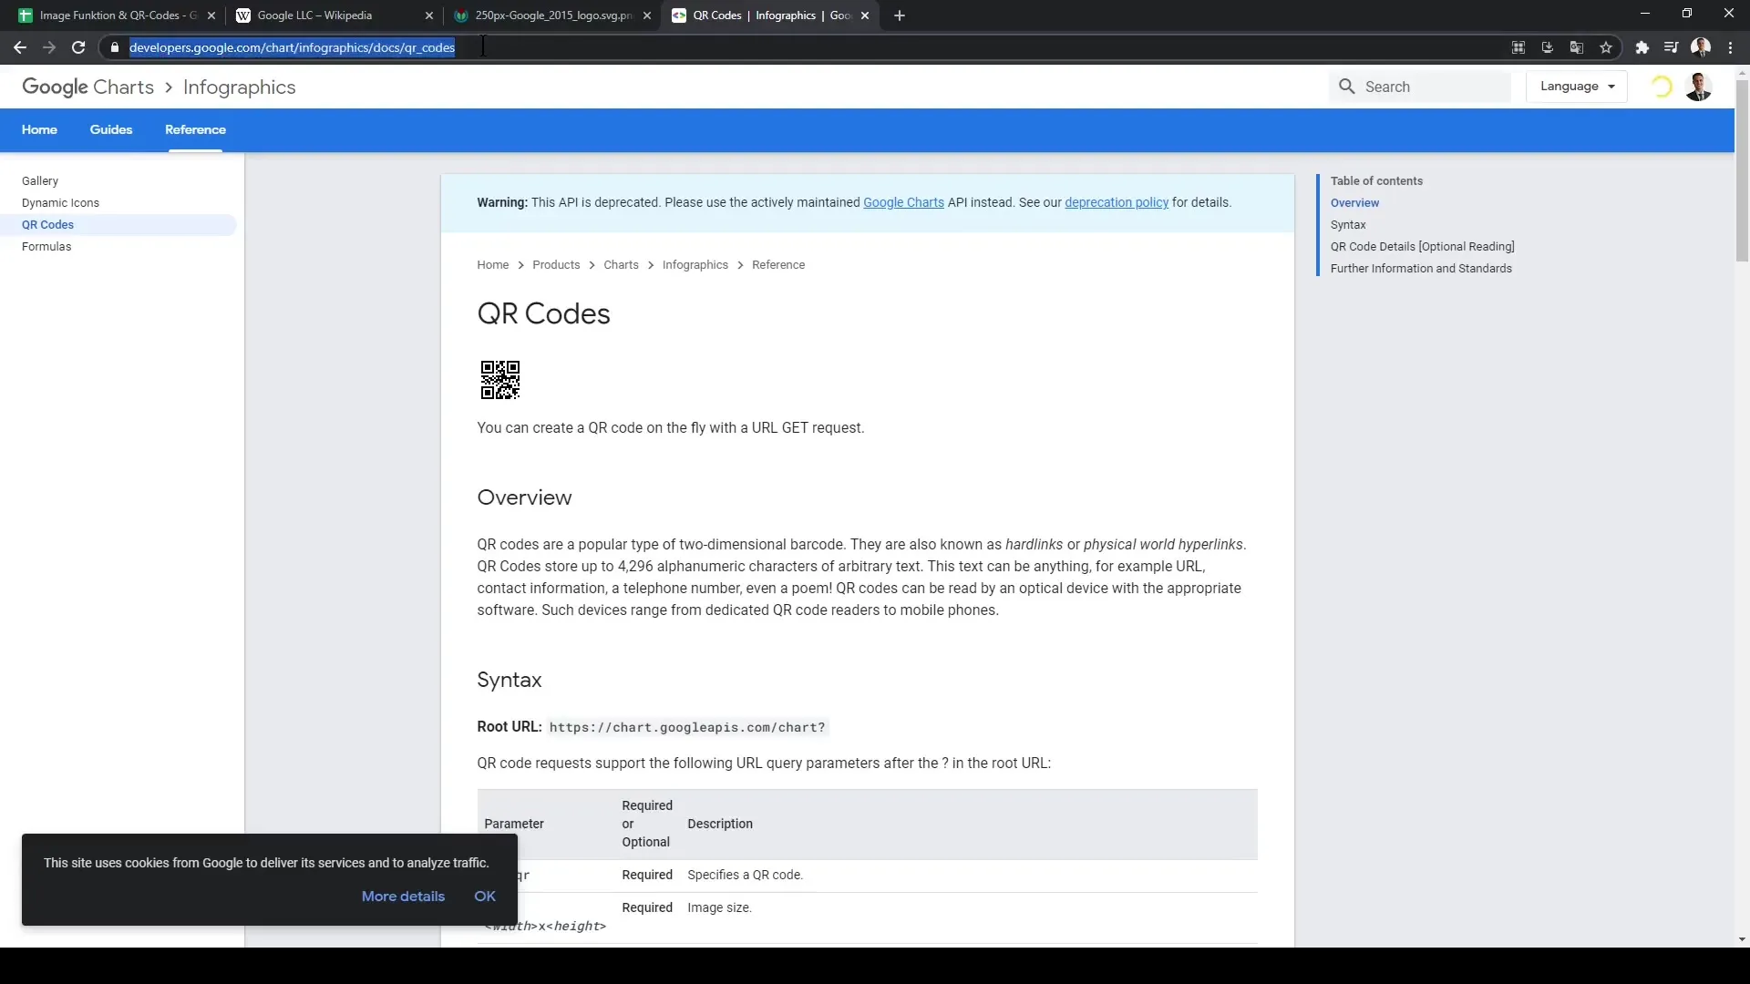
Task: Open the Google account avatar on the page
Action: (1699, 87)
